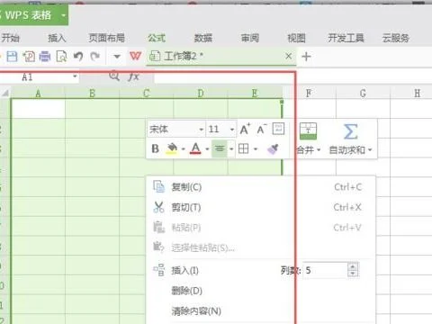
Task: Click the Copy icon in context menu
Action: pyautogui.click(x=158, y=186)
